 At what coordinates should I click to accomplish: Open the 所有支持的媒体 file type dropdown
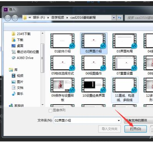[x=138, y=120]
